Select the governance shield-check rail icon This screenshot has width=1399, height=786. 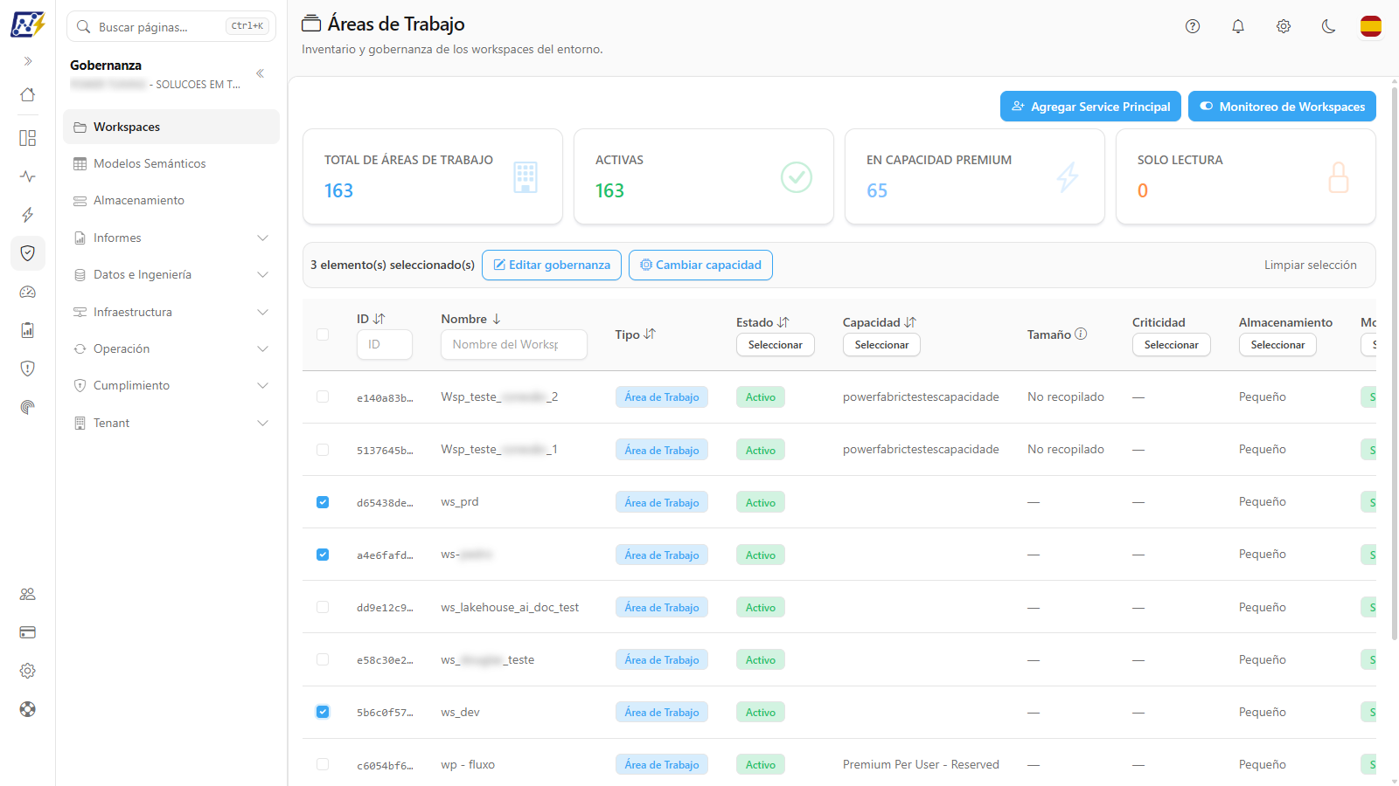[28, 253]
